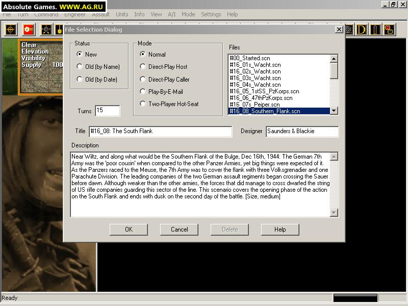Viewport: 408px width, 306px height.
Task: Click the gear-shaped toolbar icon
Action: coord(46,30)
